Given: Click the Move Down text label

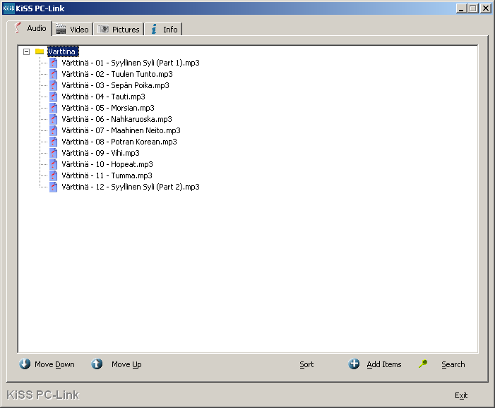Looking at the screenshot, I should click(x=54, y=364).
